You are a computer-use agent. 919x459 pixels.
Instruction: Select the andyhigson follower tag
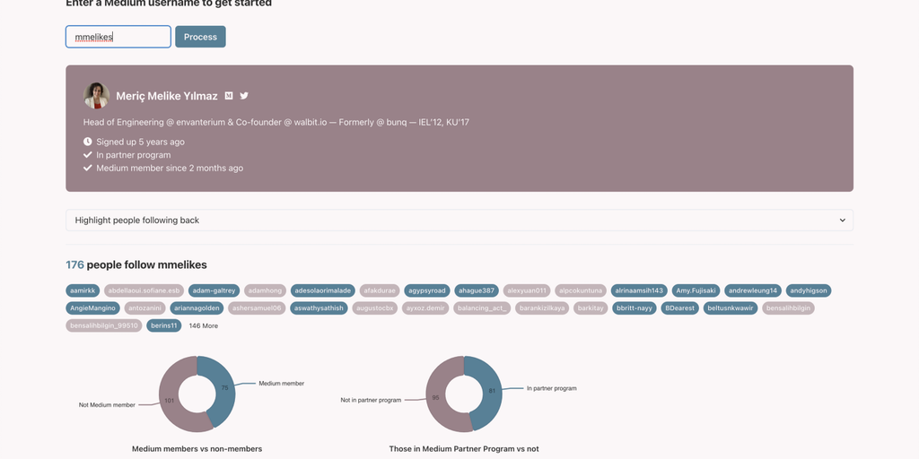[809, 290]
